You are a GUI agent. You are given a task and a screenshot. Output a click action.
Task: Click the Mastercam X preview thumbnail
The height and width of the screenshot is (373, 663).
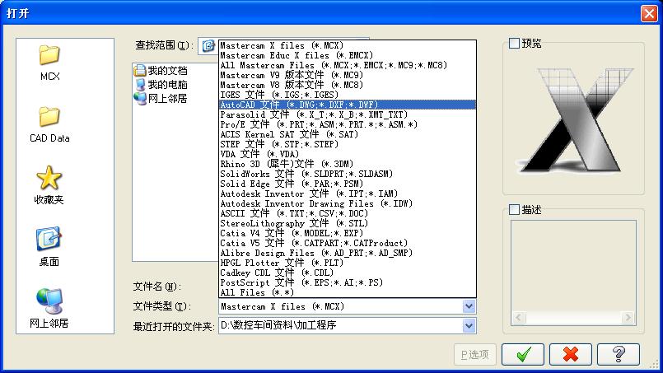574,120
